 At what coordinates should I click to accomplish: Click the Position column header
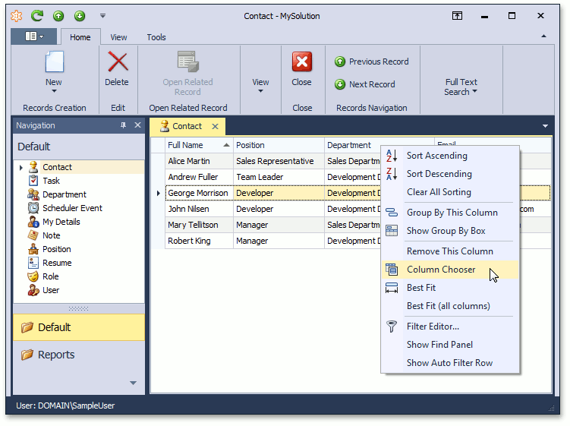(279, 145)
